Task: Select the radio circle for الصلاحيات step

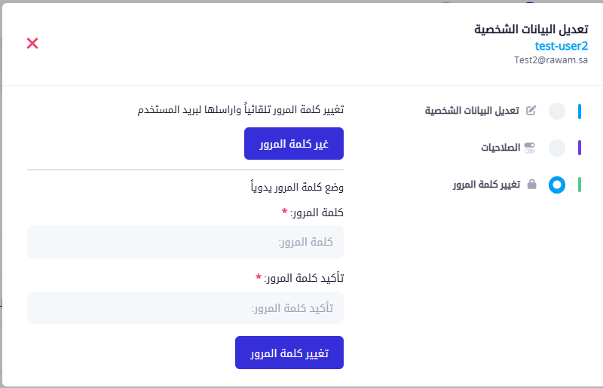Action: (557, 148)
